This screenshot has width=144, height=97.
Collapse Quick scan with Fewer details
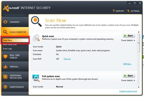[128, 40]
